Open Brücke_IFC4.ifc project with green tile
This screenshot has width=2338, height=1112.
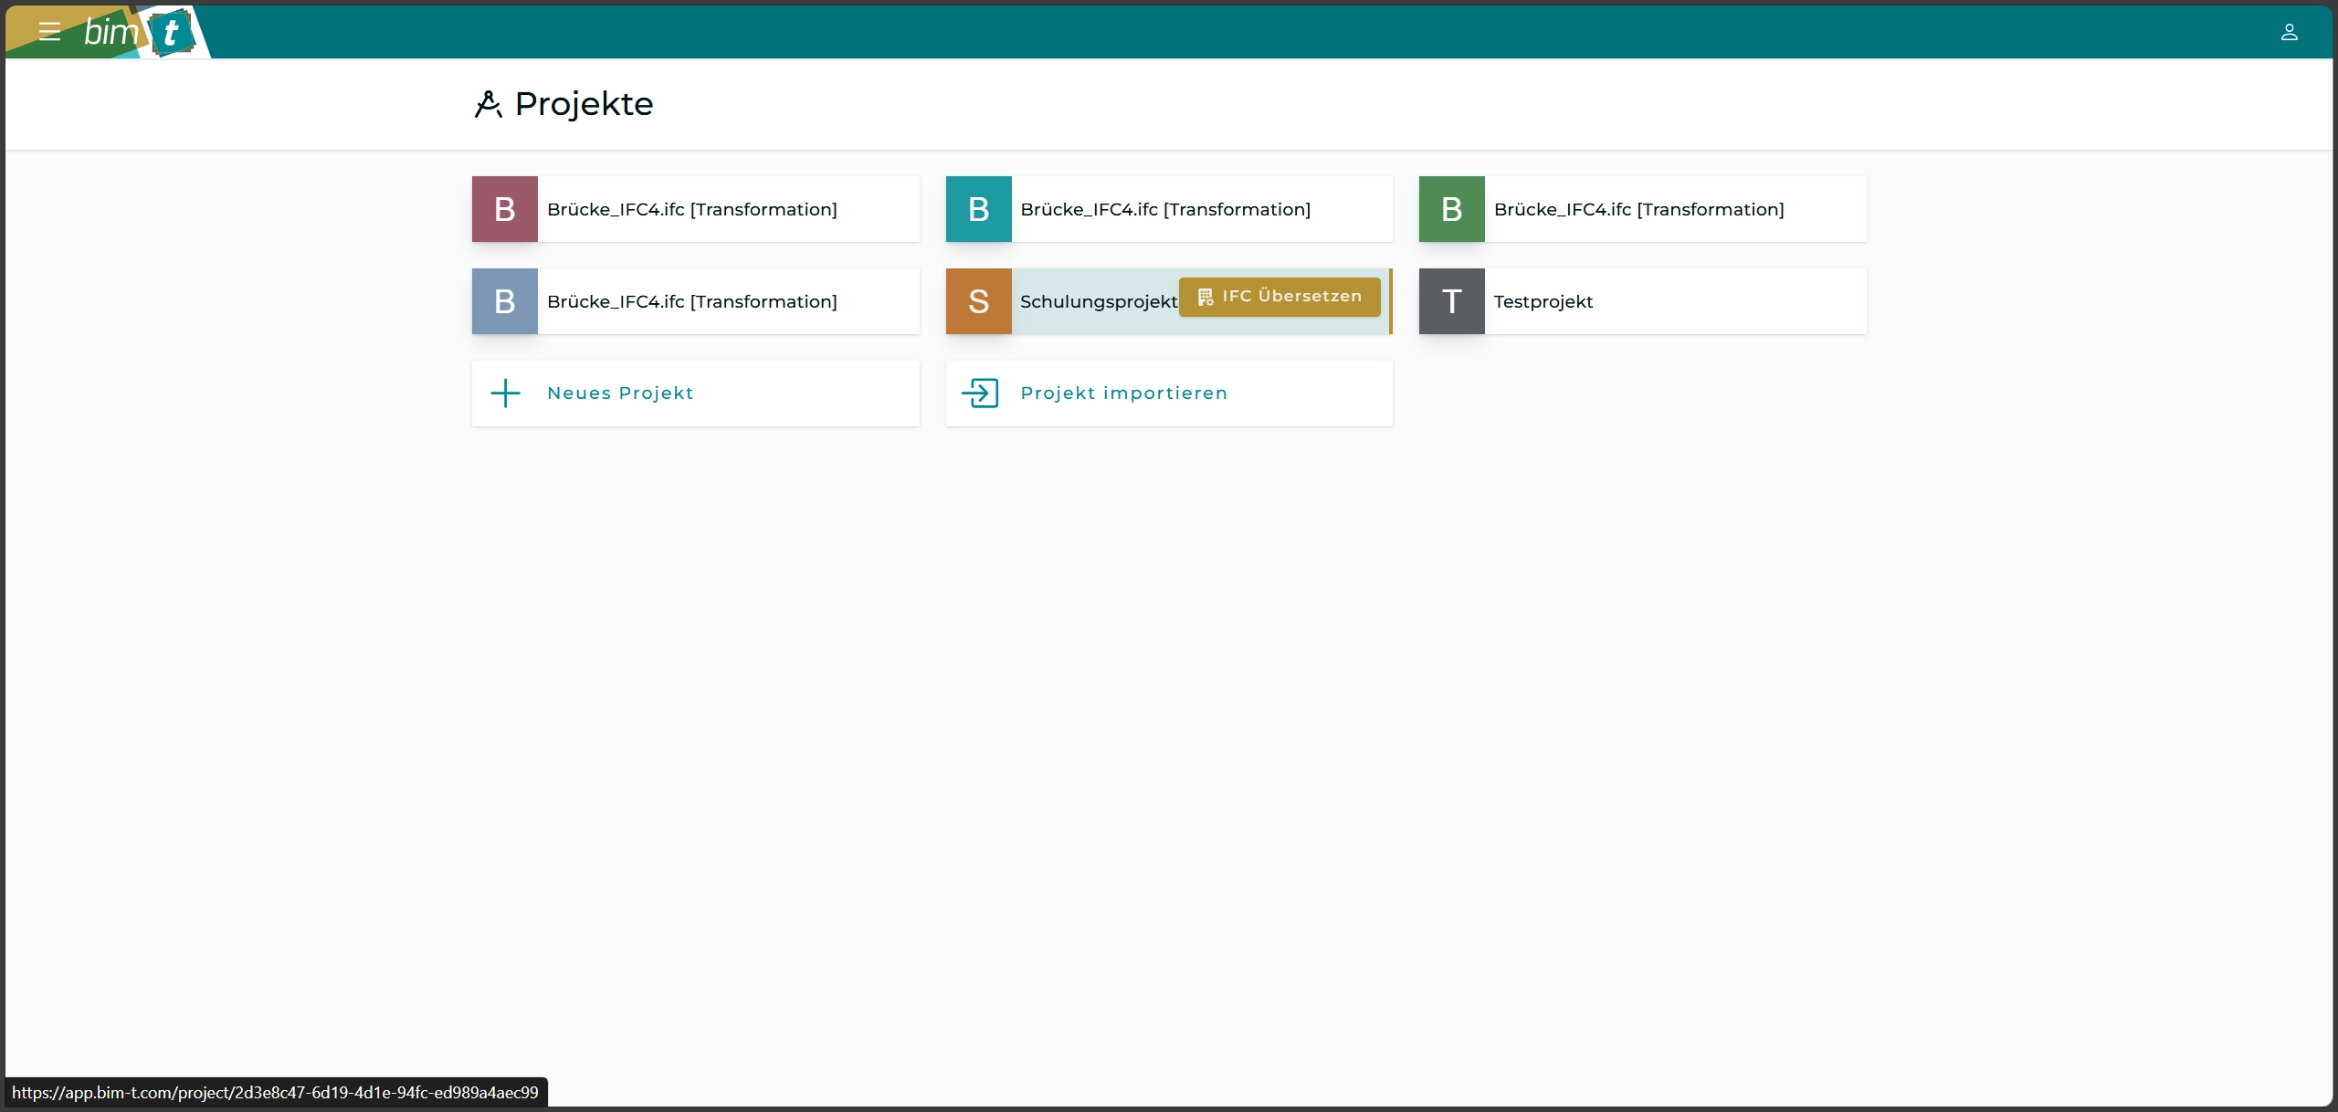click(1638, 210)
